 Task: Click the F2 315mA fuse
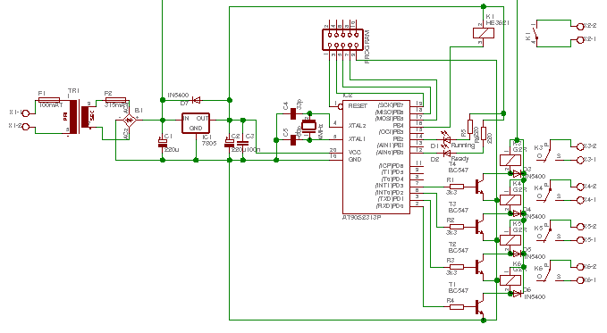[x=115, y=100]
